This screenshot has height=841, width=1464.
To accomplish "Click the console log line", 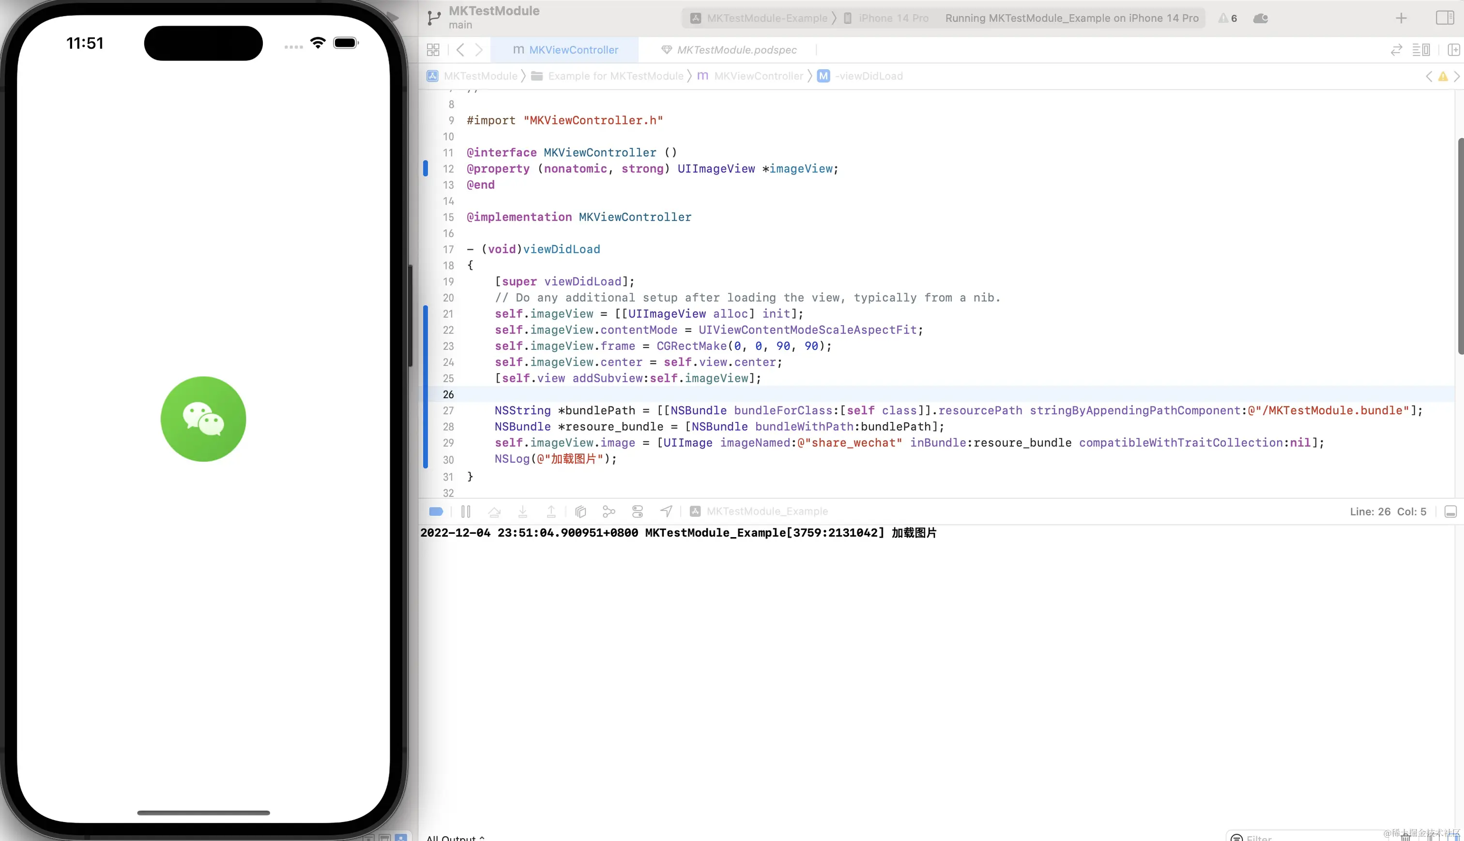I will (678, 533).
